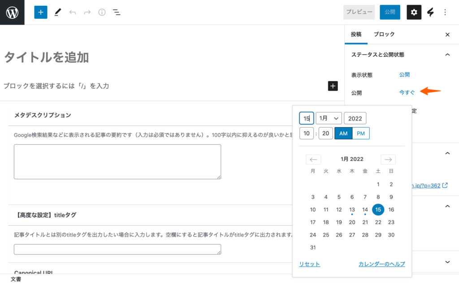
Task: Click the Jetpack lightning bolt icon
Action: click(x=430, y=12)
